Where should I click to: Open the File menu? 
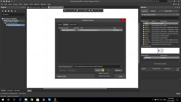click(2, 4)
